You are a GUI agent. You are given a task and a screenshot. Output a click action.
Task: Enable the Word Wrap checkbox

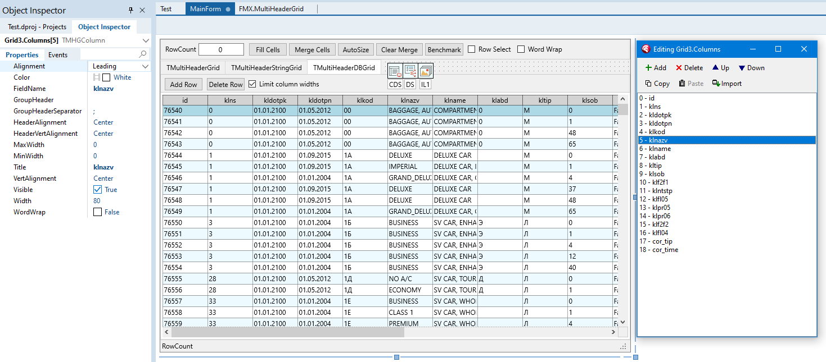(521, 49)
